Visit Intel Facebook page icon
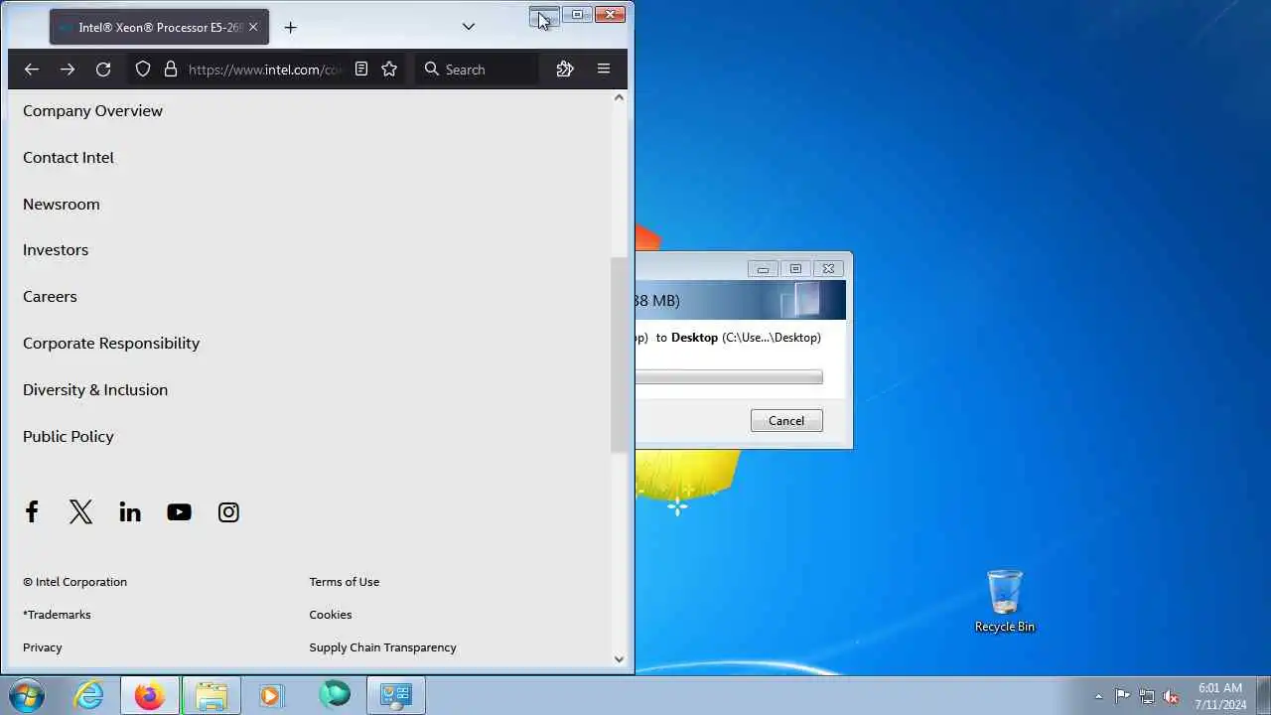The image size is (1271, 715). coord(32,511)
